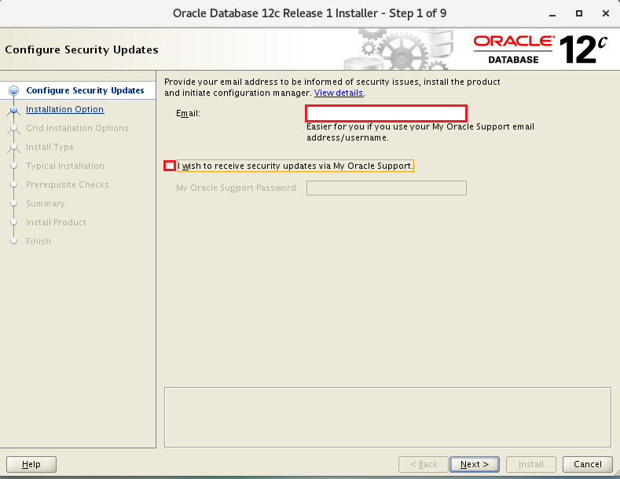Click the Configure Security Updates step bullet icon
Screen dimensions: 620x479
pos(14,91)
